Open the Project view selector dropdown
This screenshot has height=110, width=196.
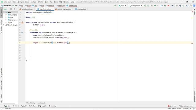tap(6, 9)
